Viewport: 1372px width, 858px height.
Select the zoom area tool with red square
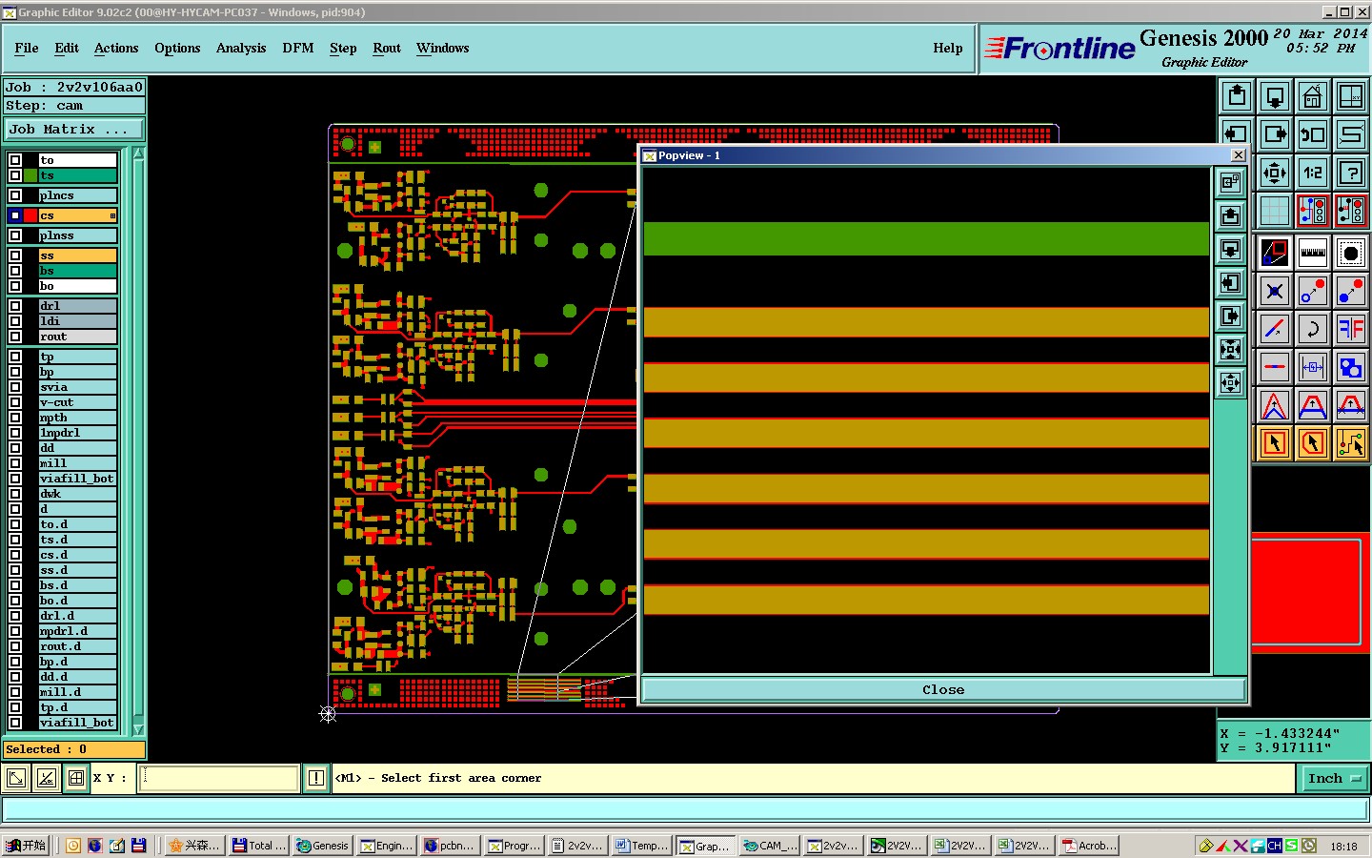[x=1275, y=253]
